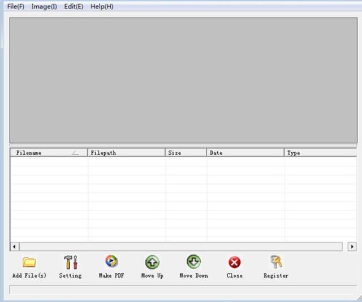362x302 pixels.
Task: Click the scroll left arrow of the file list
Action: tap(15, 246)
